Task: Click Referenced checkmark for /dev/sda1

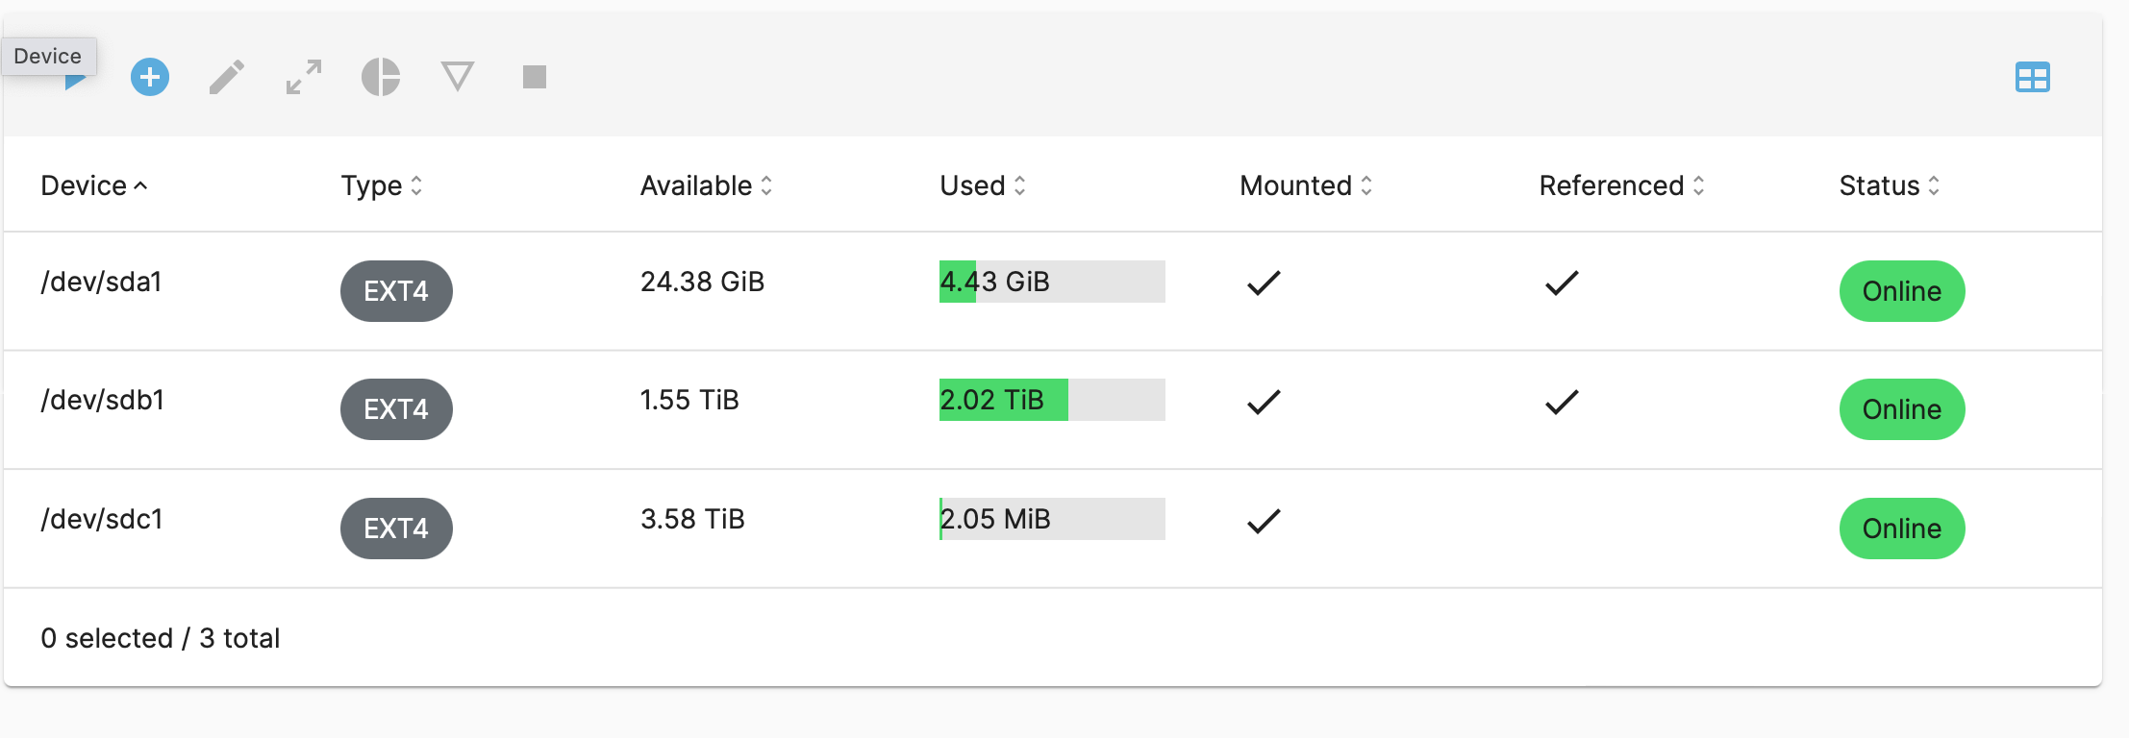Action: (1562, 283)
